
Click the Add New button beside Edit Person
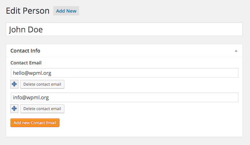pos(66,11)
